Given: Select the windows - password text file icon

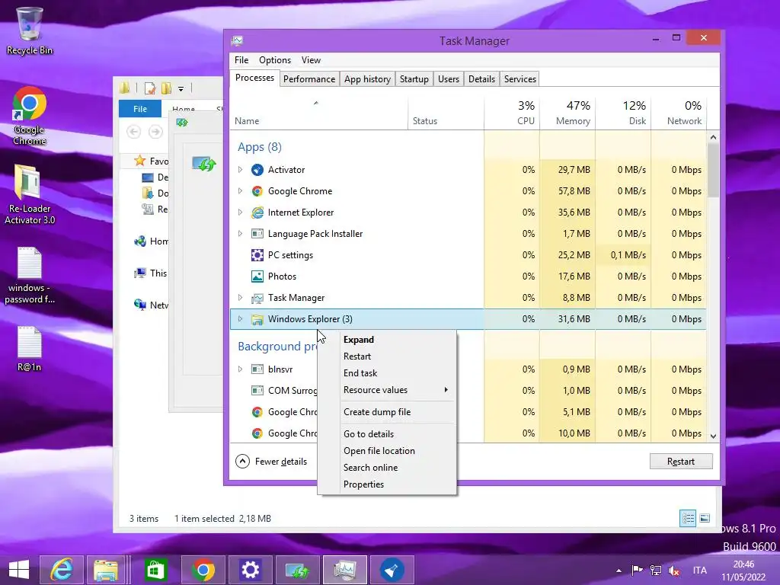Looking at the screenshot, I should (x=30, y=275).
